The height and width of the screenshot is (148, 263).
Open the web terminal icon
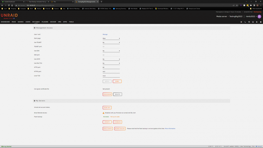coord(245,22)
